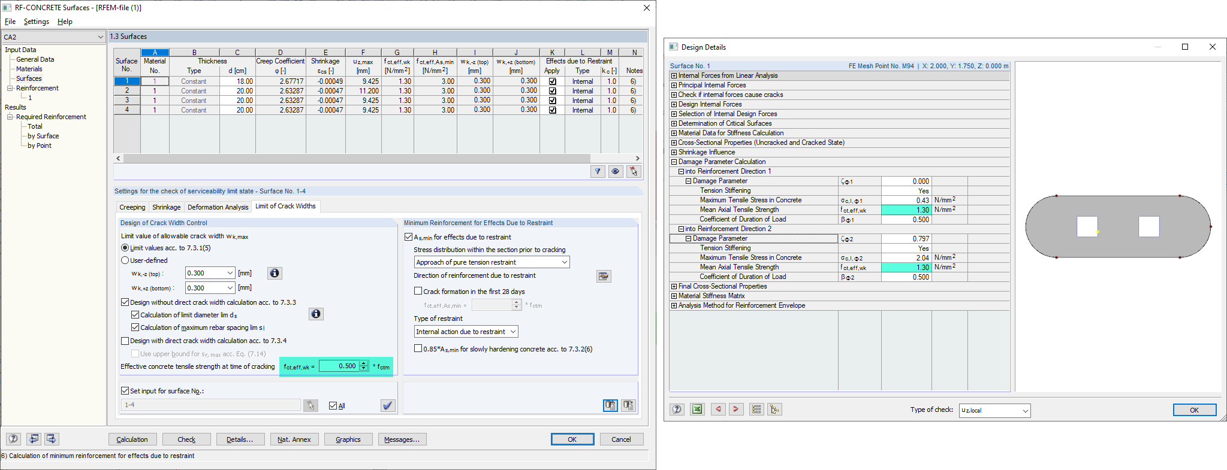Apply input with the blue checkmark icon
Viewport: 1227px width, 470px height.
(x=388, y=405)
